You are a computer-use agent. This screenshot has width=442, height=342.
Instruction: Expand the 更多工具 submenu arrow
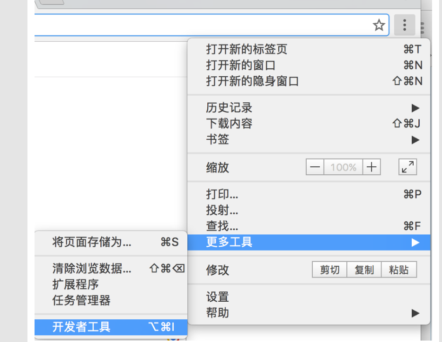coord(415,243)
